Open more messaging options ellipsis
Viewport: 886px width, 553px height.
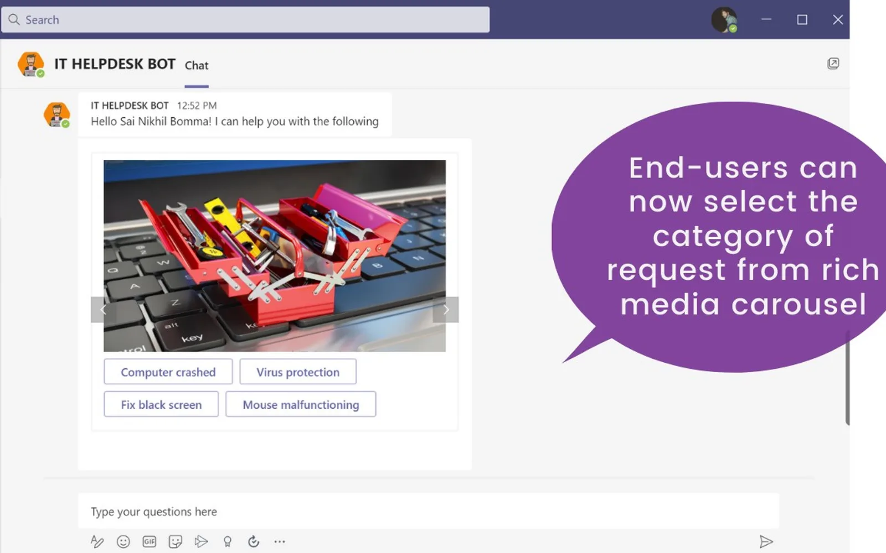[280, 541]
